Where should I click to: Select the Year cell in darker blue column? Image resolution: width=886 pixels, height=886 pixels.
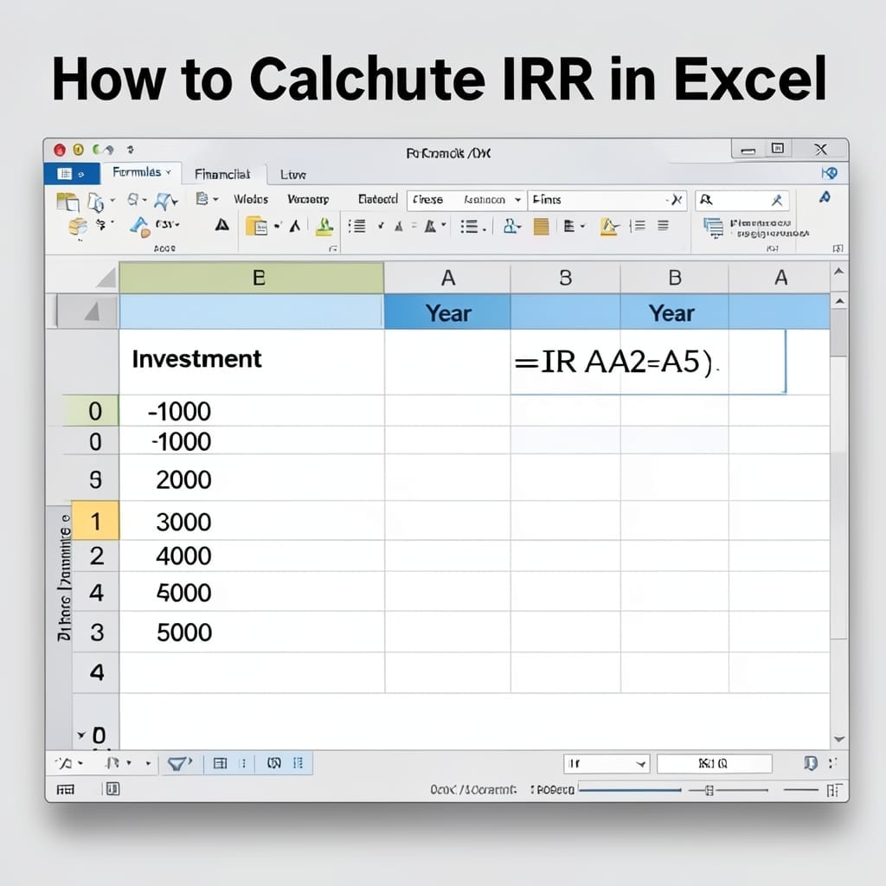pyautogui.click(x=447, y=312)
